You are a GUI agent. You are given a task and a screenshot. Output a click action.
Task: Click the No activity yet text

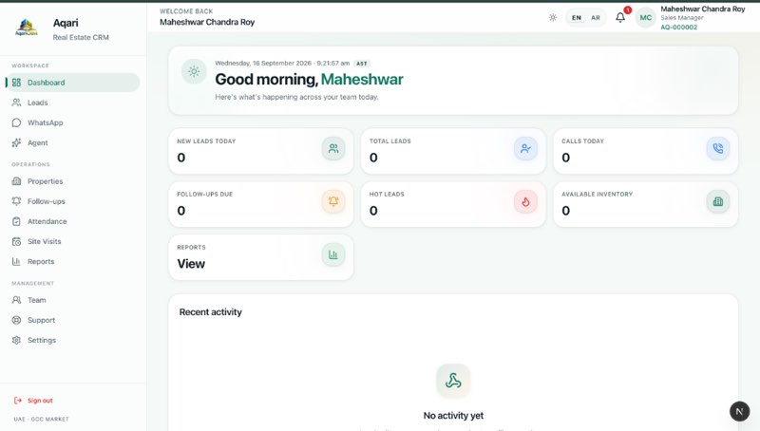(453, 416)
